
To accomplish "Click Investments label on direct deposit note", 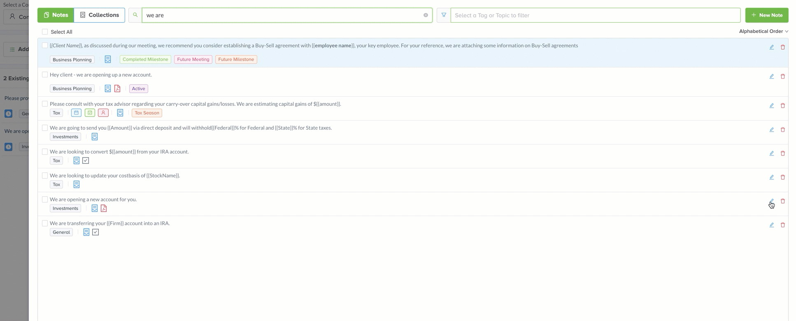I will point(65,137).
